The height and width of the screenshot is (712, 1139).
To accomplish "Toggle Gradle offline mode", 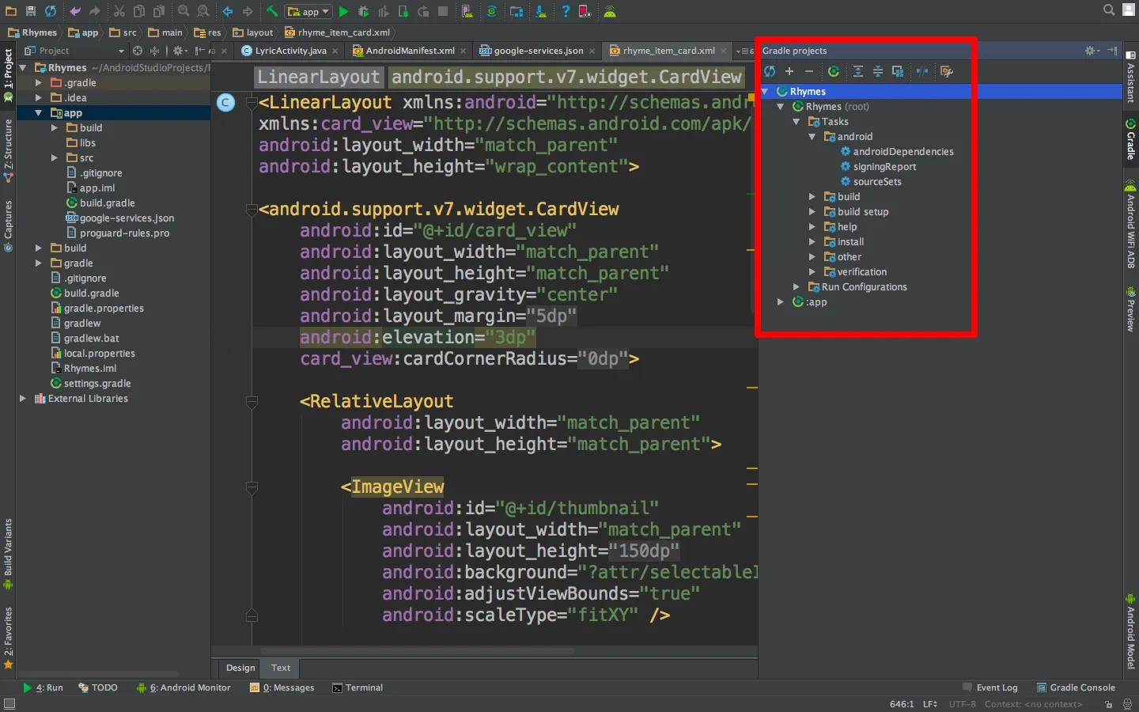I will tap(922, 71).
